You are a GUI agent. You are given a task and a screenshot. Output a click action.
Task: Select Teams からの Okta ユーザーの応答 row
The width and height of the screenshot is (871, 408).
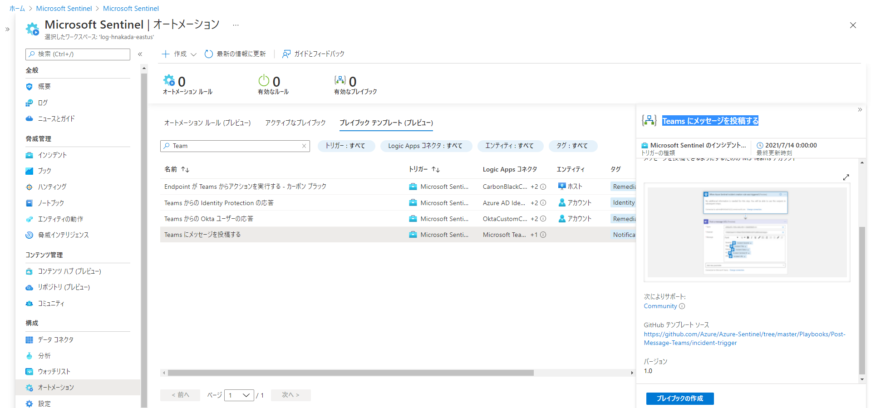point(398,219)
